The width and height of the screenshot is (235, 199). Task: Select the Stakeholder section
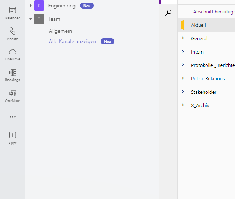pyautogui.click(x=204, y=92)
